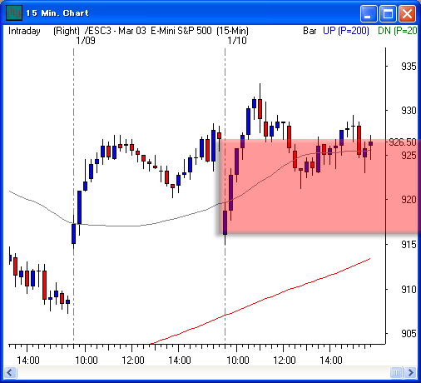Click the 915 price axis label
This screenshot has height=383, width=421.
(x=409, y=245)
